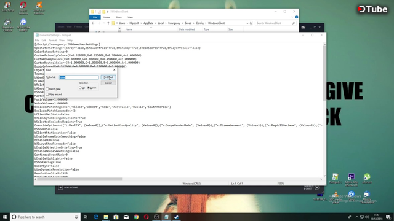394x221 pixels.
Task: Click Insurgency in the address breadcrumb
Action: 174,23
